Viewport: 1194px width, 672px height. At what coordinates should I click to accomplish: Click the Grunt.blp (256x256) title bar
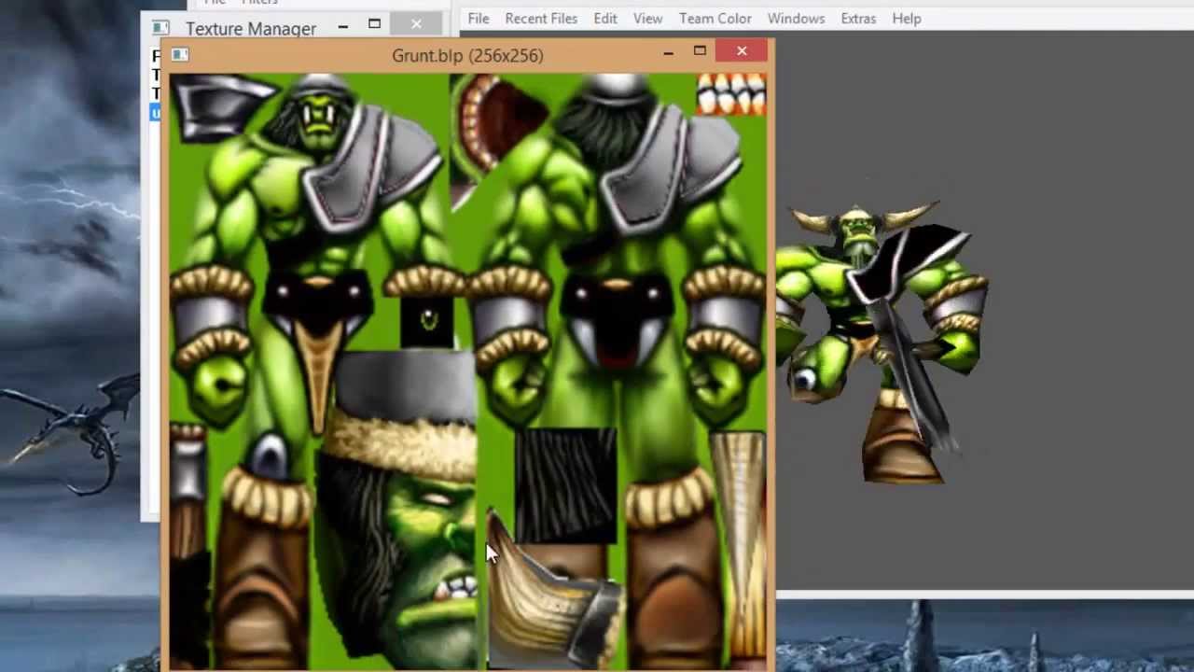[x=467, y=55]
